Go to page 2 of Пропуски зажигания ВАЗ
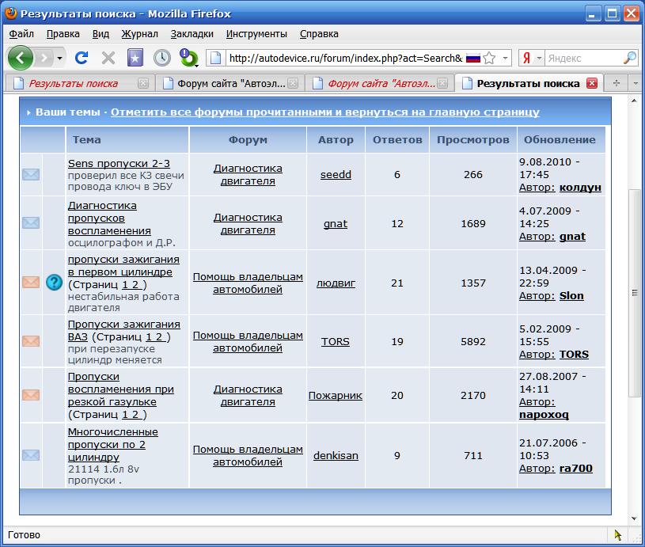Screen dimensions: 645x547 point(159,336)
